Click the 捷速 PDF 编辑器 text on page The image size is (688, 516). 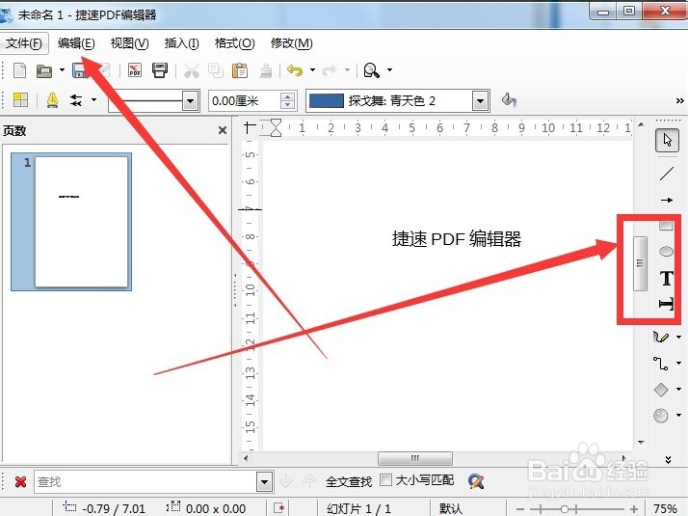click(x=457, y=239)
